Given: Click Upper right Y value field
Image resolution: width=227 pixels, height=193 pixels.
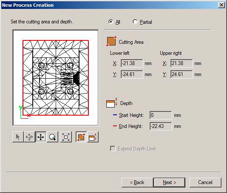Looking at the screenshot, I should [x=182, y=74].
